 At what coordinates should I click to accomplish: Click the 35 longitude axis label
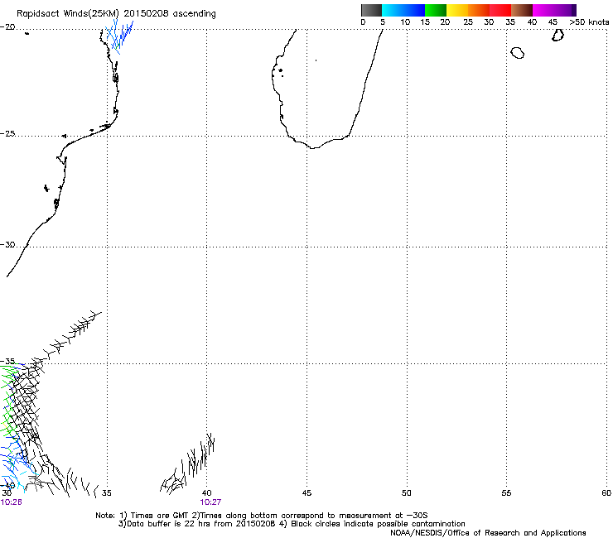(106, 493)
